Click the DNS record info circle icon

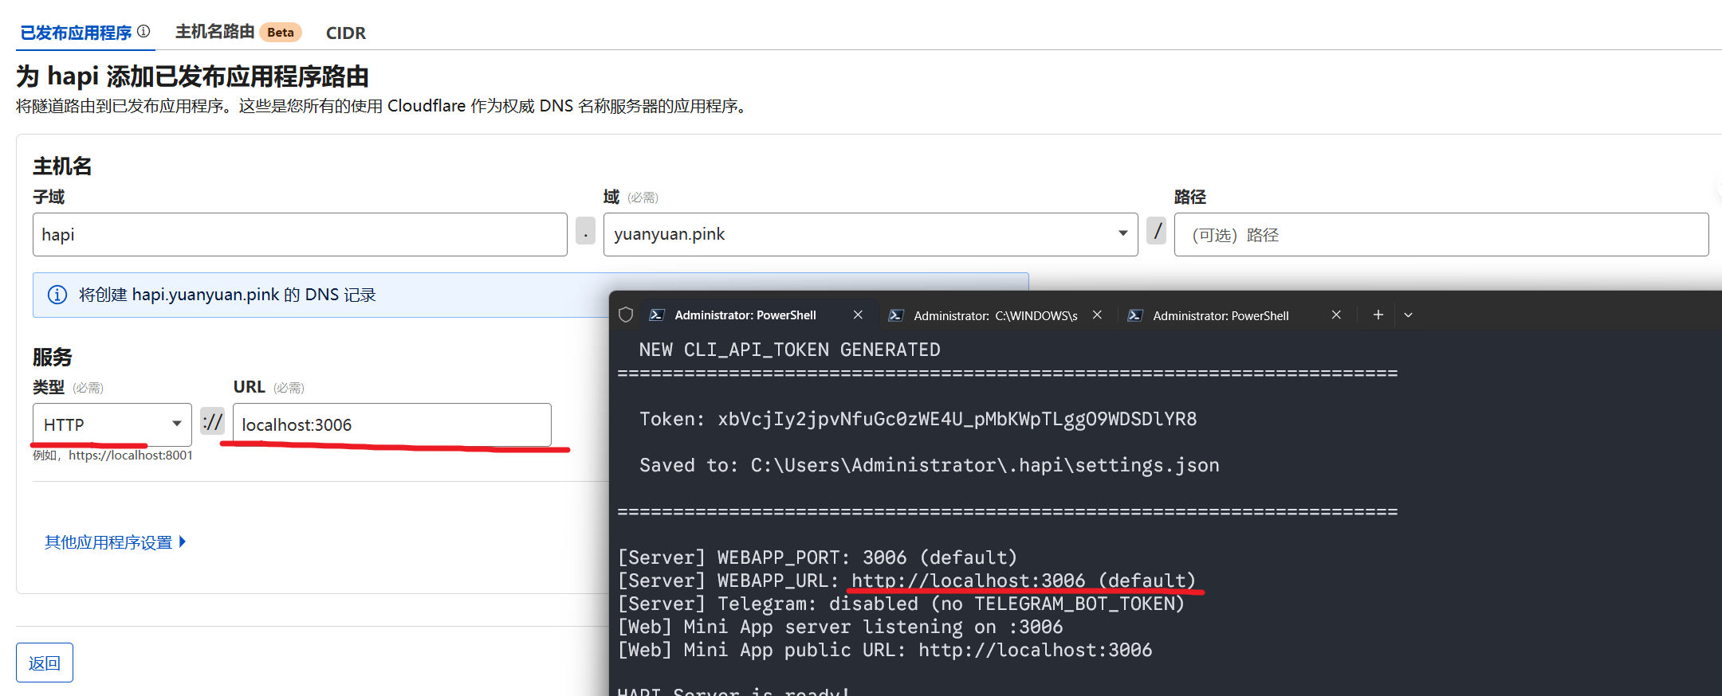tap(57, 295)
